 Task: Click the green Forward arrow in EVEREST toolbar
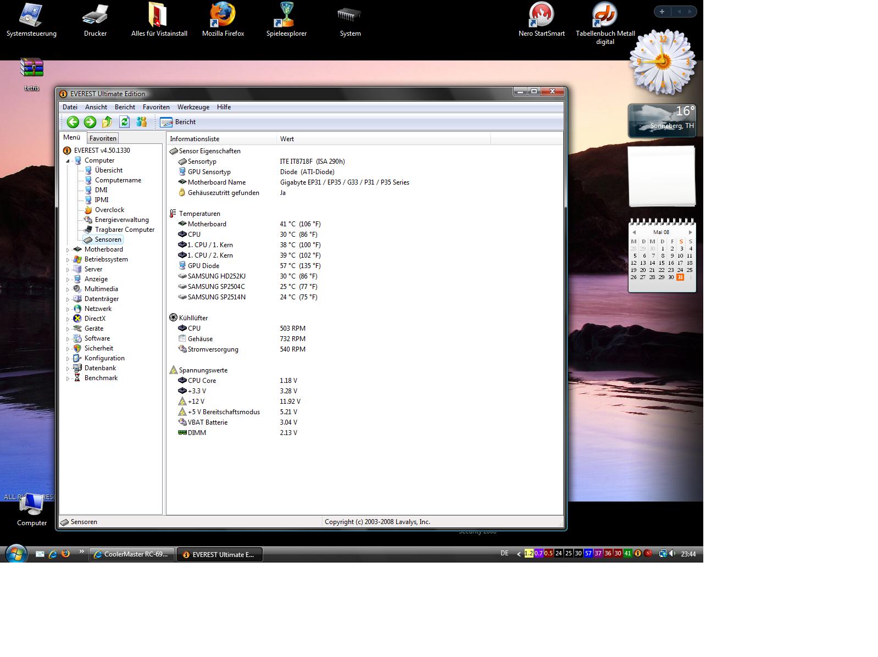pos(90,122)
